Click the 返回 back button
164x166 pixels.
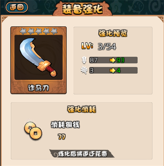click(17, 7)
